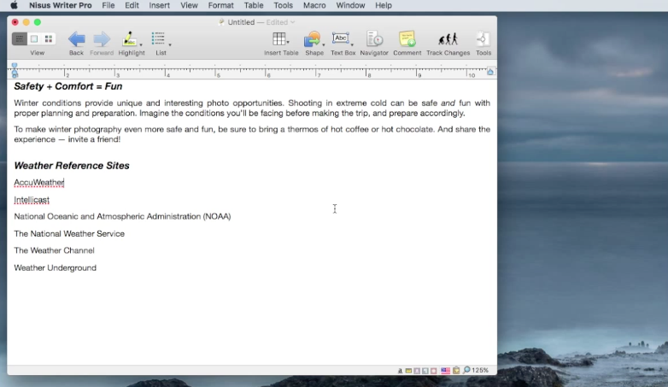The image size is (668, 387).
Task: Click the character style status bar icon
Action: [x=400, y=371]
